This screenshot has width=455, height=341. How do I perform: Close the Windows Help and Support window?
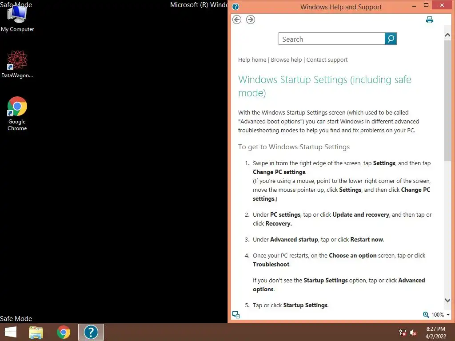click(442, 5)
